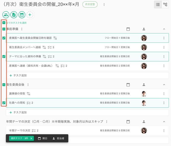
Task: Click calendar icon in 衛生委員会後 header
Action: [x=128, y=84]
